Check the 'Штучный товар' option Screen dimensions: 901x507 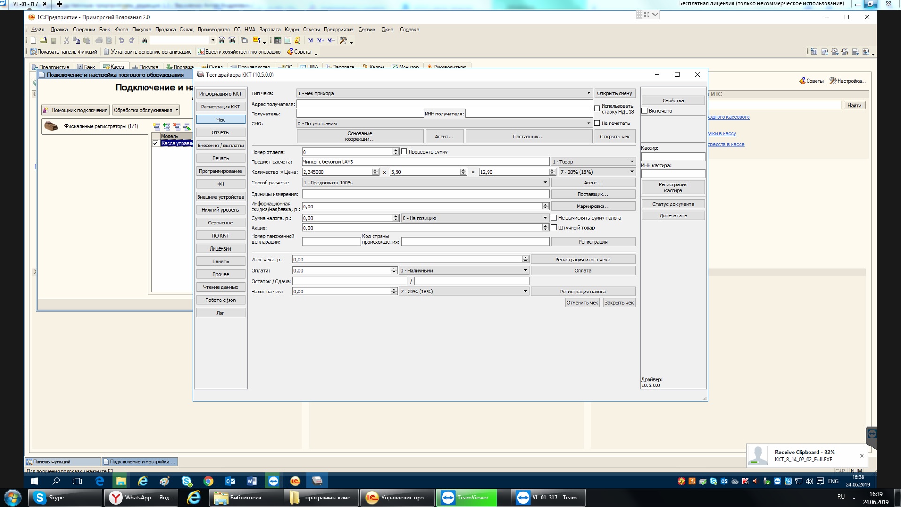[x=554, y=228]
